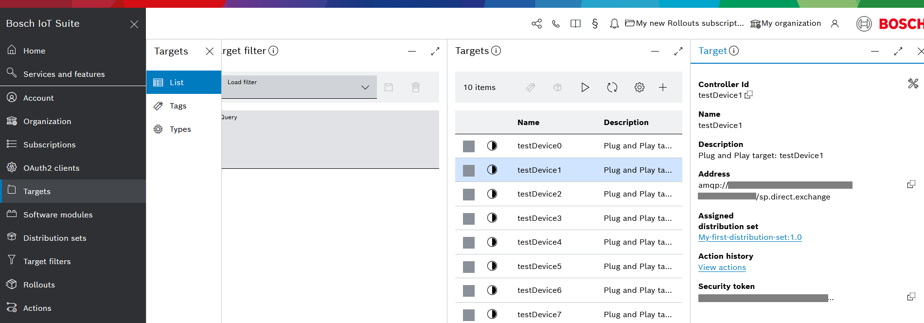The image size is (924, 323).
Task: Click the play icon in Targets toolbar
Action: 585,88
